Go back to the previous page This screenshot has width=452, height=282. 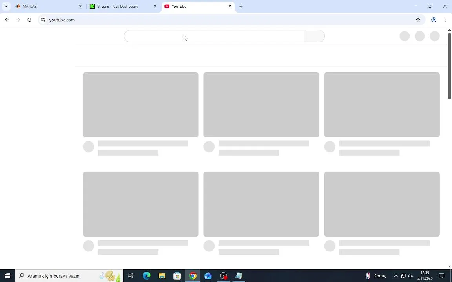click(x=7, y=20)
